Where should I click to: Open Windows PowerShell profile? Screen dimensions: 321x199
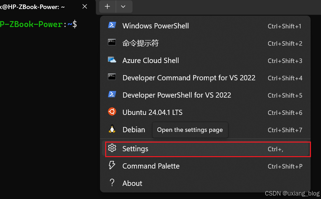[x=205, y=26]
